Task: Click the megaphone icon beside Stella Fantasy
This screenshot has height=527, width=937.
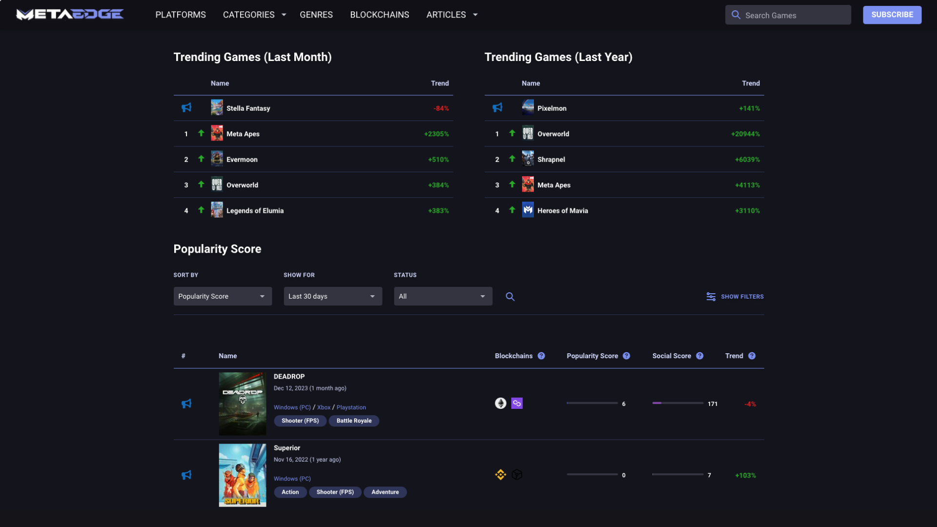Action: click(186, 107)
